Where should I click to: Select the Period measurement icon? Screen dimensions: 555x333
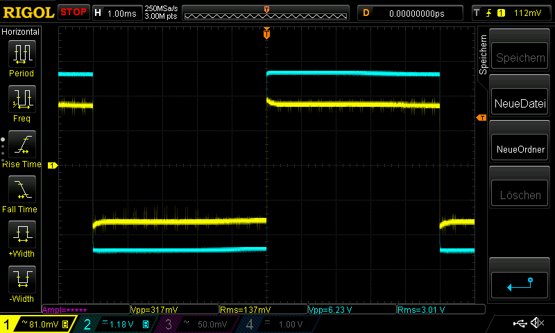coord(22,54)
